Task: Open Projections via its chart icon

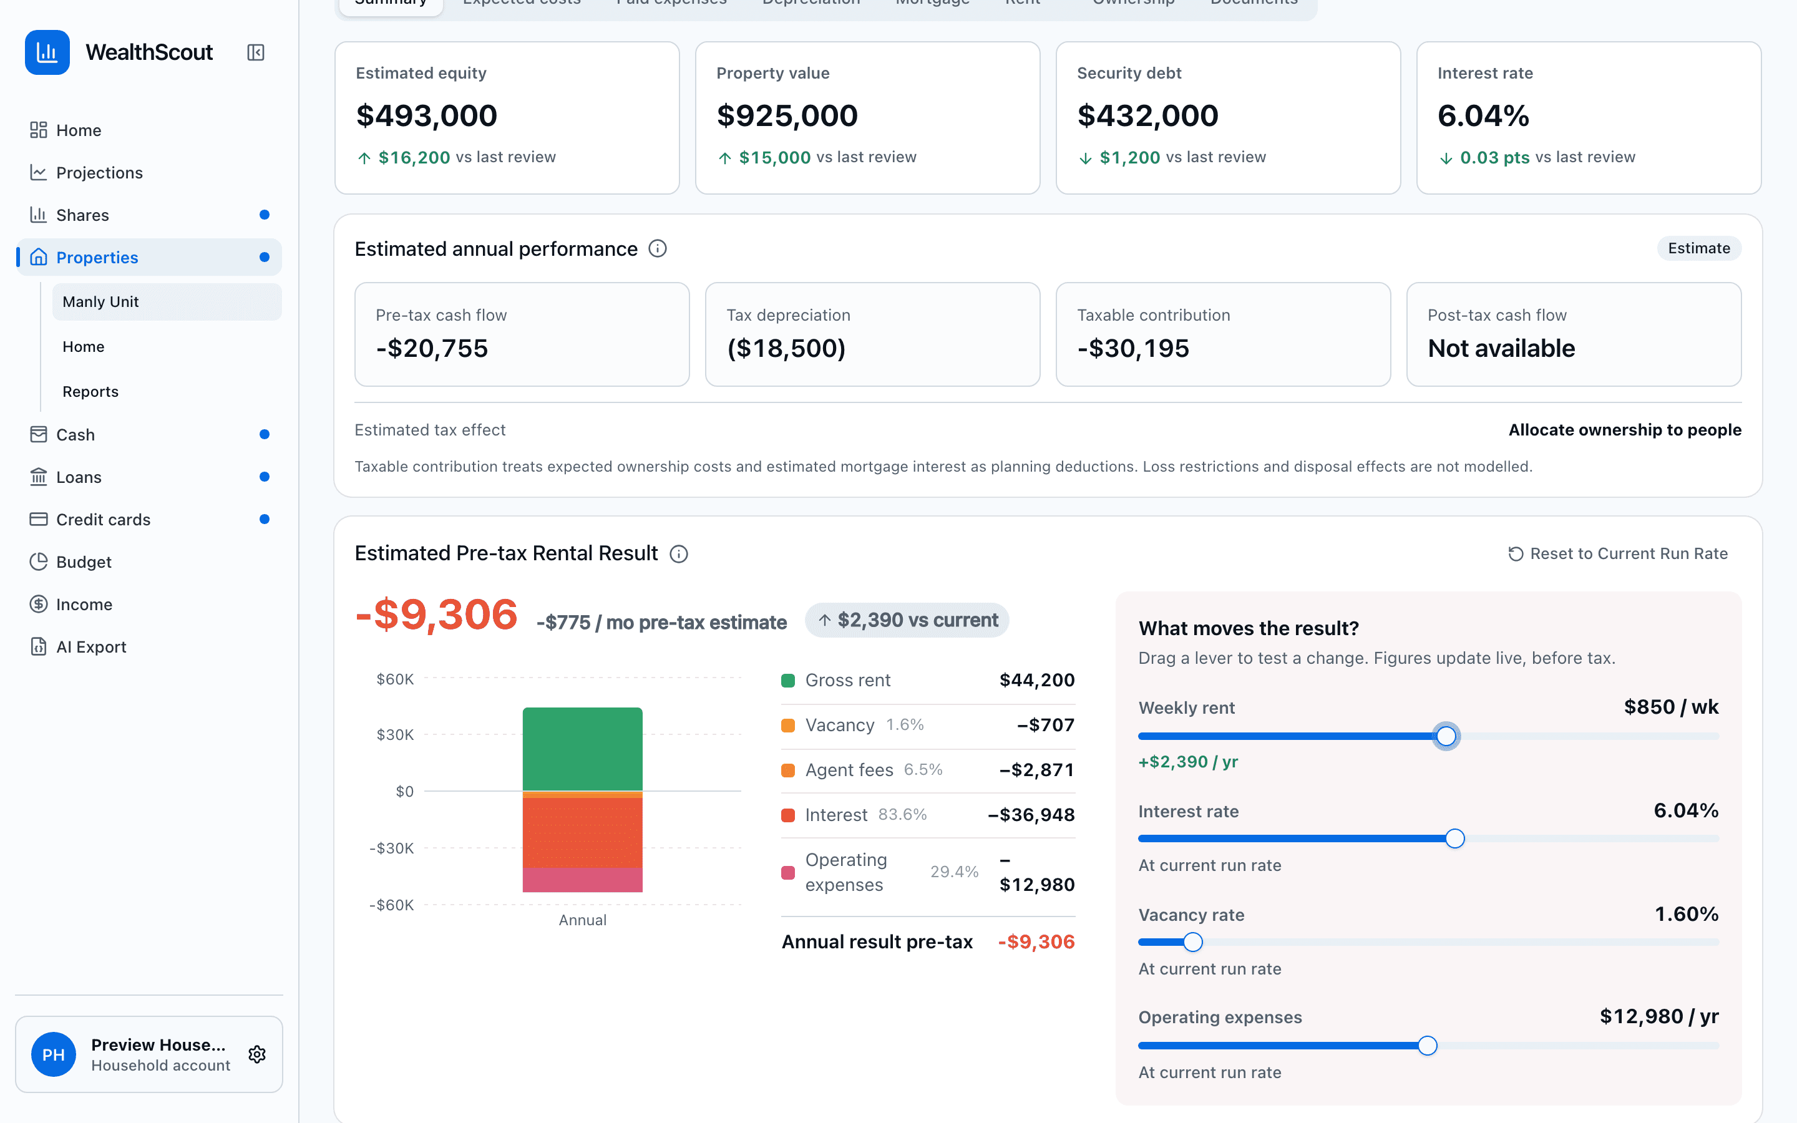Action: (x=39, y=172)
